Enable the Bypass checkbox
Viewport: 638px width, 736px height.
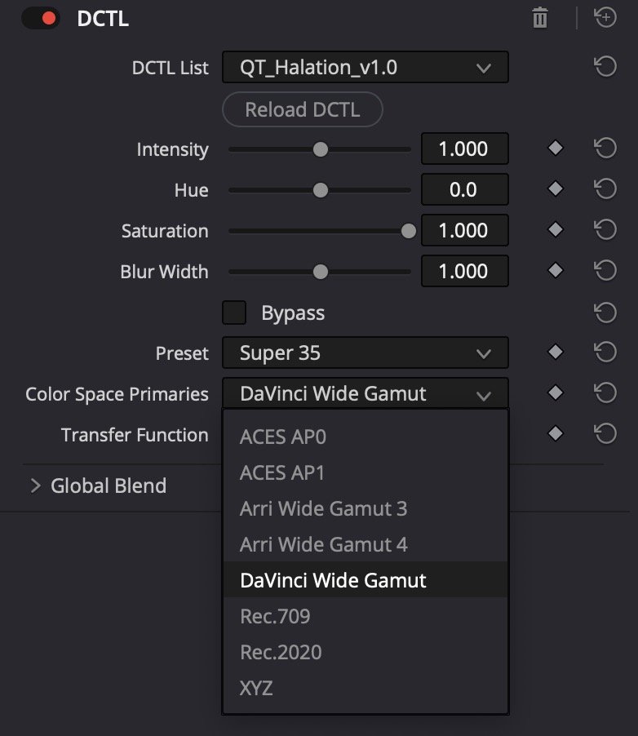[234, 313]
